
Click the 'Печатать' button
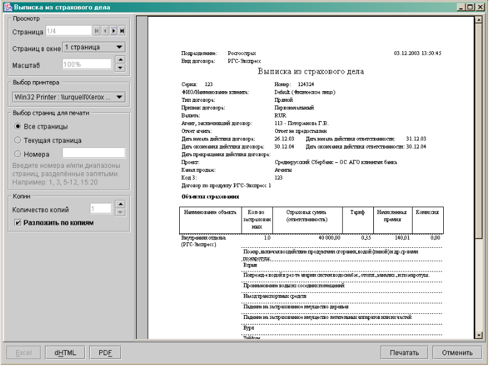[404, 353]
